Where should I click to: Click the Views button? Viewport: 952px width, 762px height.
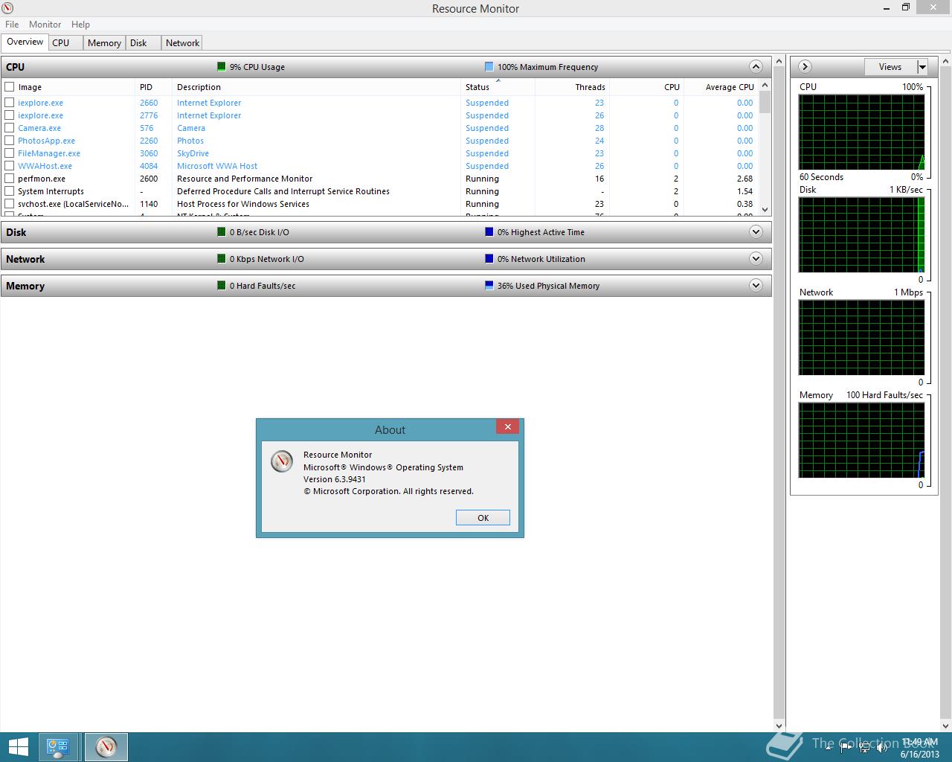tap(890, 67)
